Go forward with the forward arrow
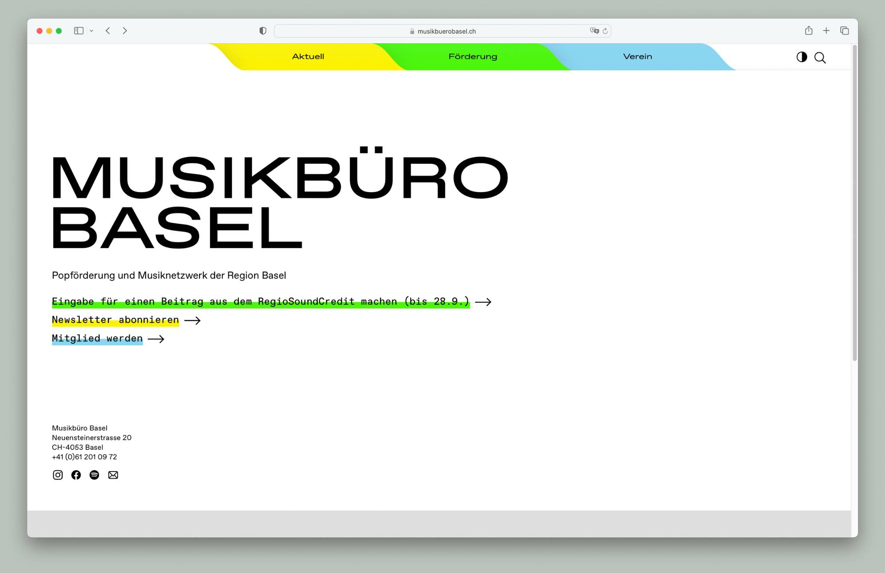 tap(125, 31)
